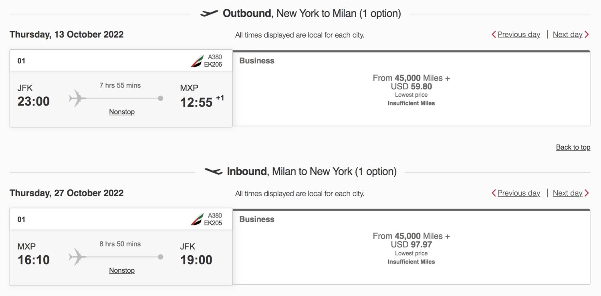Screen dimensions: 601x296
Task: Open Nonstop details for the JFK-MXP flight
Action: 121,112
